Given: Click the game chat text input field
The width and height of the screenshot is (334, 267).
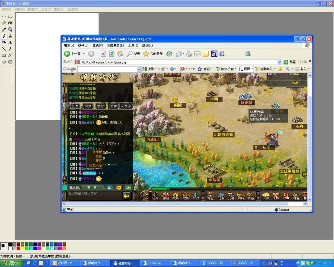Looking at the screenshot, I should (x=95, y=196).
